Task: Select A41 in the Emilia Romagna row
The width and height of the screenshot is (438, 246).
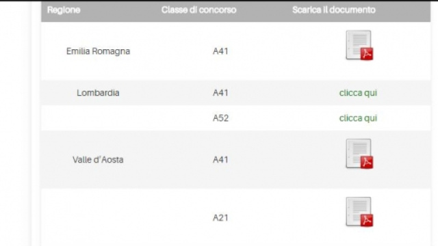Action: pos(220,51)
